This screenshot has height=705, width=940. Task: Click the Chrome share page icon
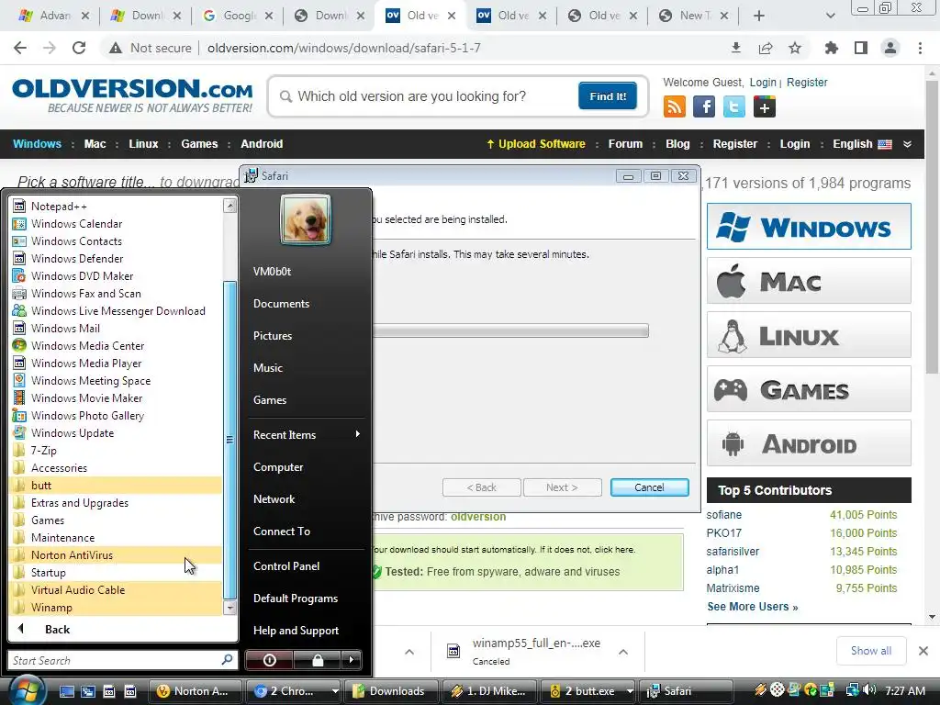[x=766, y=48]
